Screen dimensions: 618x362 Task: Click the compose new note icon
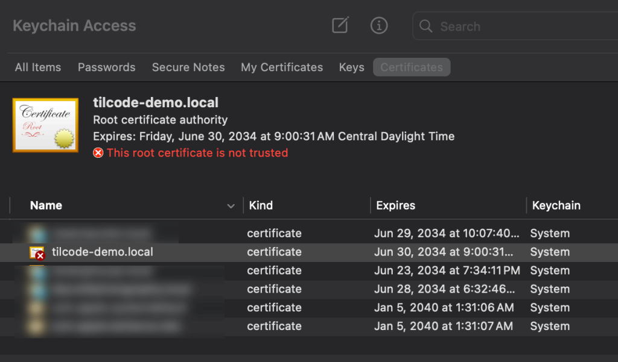(x=340, y=25)
